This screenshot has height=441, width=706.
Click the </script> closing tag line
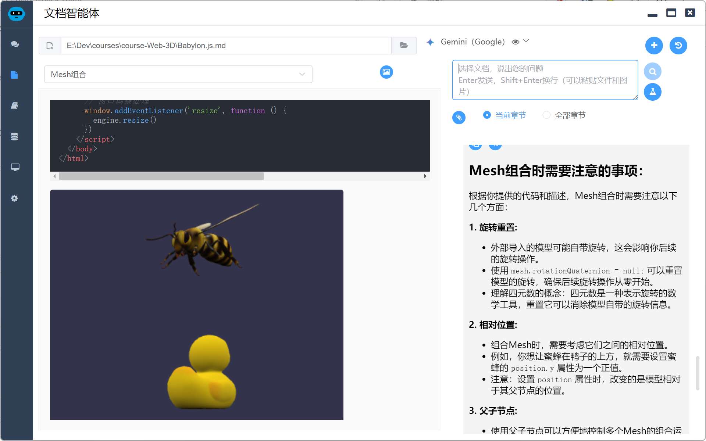click(x=95, y=139)
